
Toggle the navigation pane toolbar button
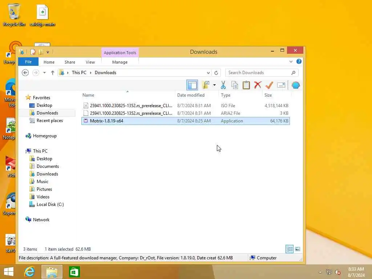tap(192, 85)
